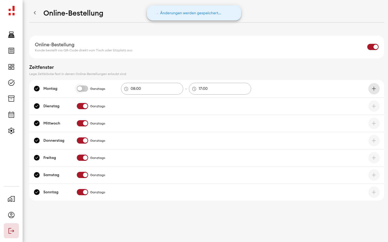Click the clock icon in the 08:00 field

126,89
